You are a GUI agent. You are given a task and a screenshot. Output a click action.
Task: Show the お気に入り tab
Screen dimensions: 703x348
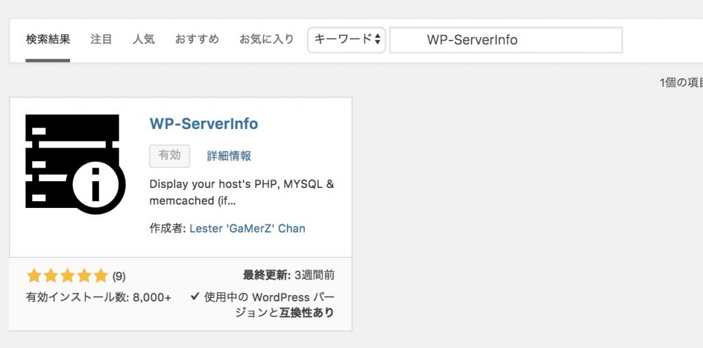click(266, 39)
